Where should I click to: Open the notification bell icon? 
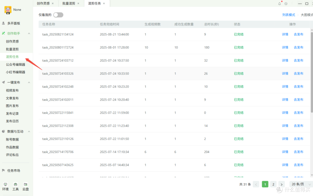click(279, 3)
